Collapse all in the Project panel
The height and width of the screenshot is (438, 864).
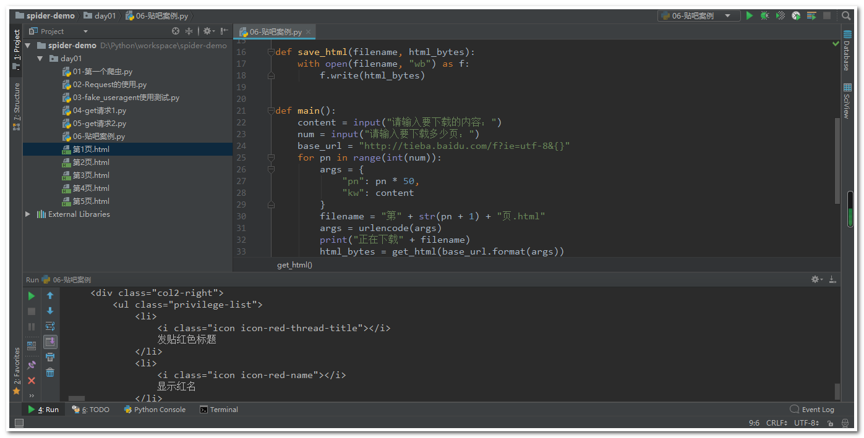point(189,31)
